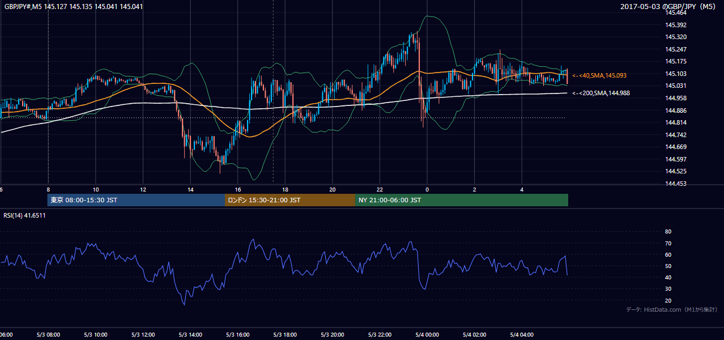
Task: Click price level 145.031 on the axis
Action: (676, 86)
